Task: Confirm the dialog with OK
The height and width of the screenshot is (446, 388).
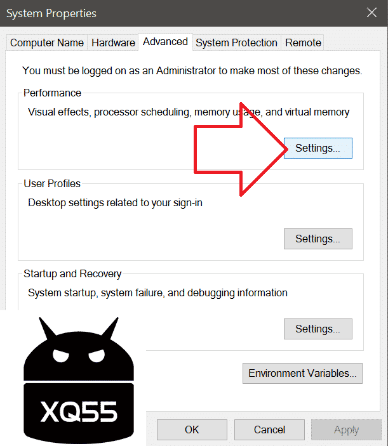Action: [192, 430]
